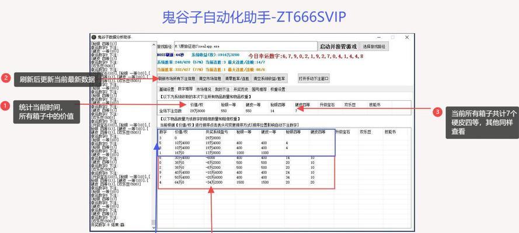Image resolution: width=519 pixels, height=233 pixels.
Task: Select the cell 16万0
Action: [180, 153]
